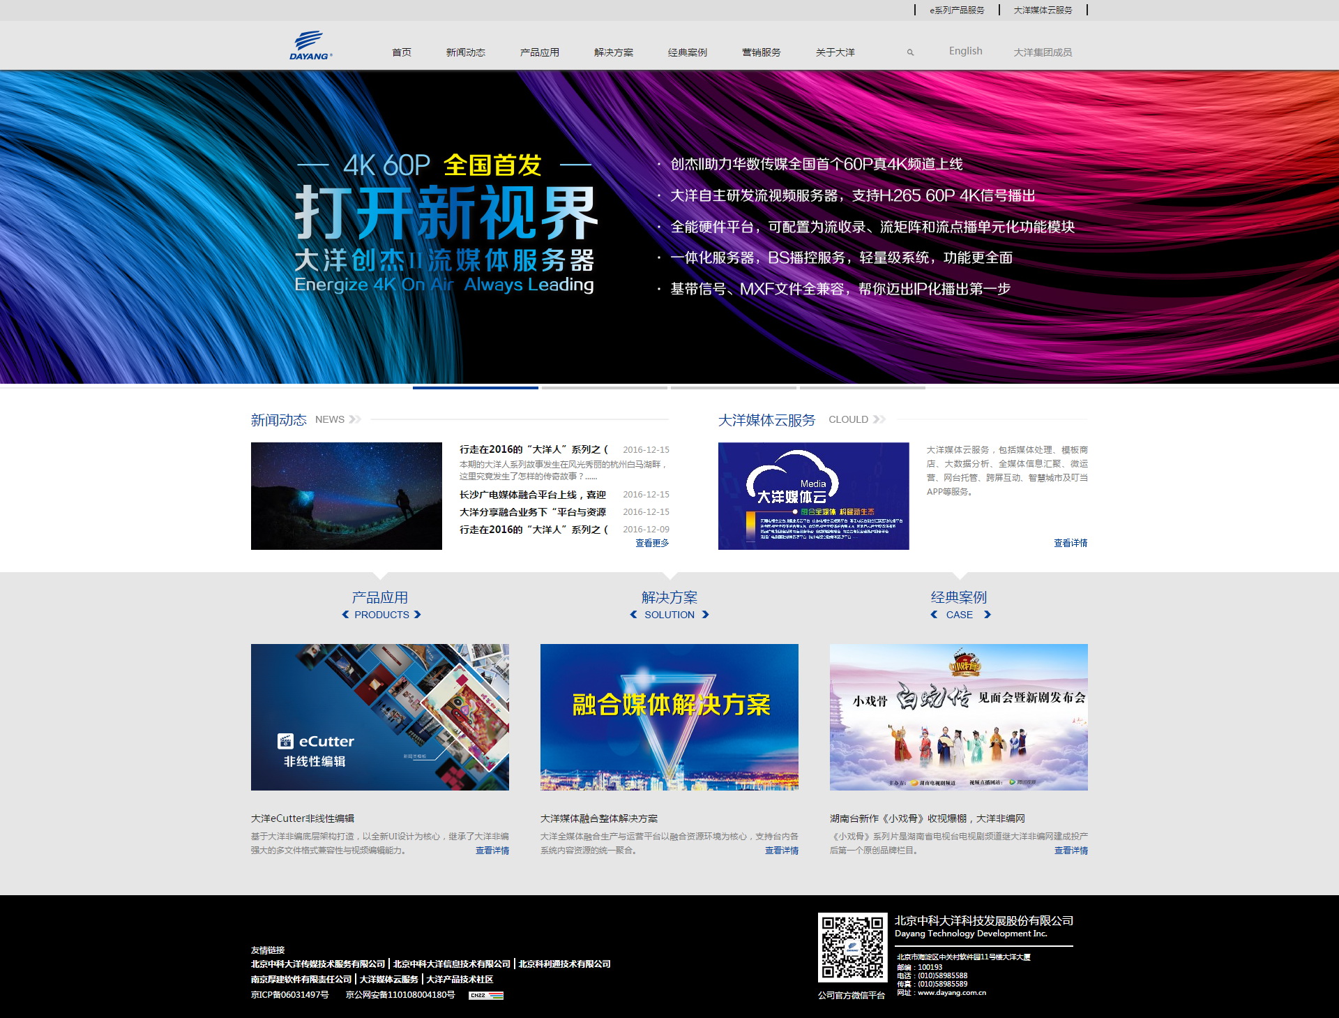Go to 首页 in the navigation
The height and width of the screenshot is (1018, 1339).
[x=402, y=52]
